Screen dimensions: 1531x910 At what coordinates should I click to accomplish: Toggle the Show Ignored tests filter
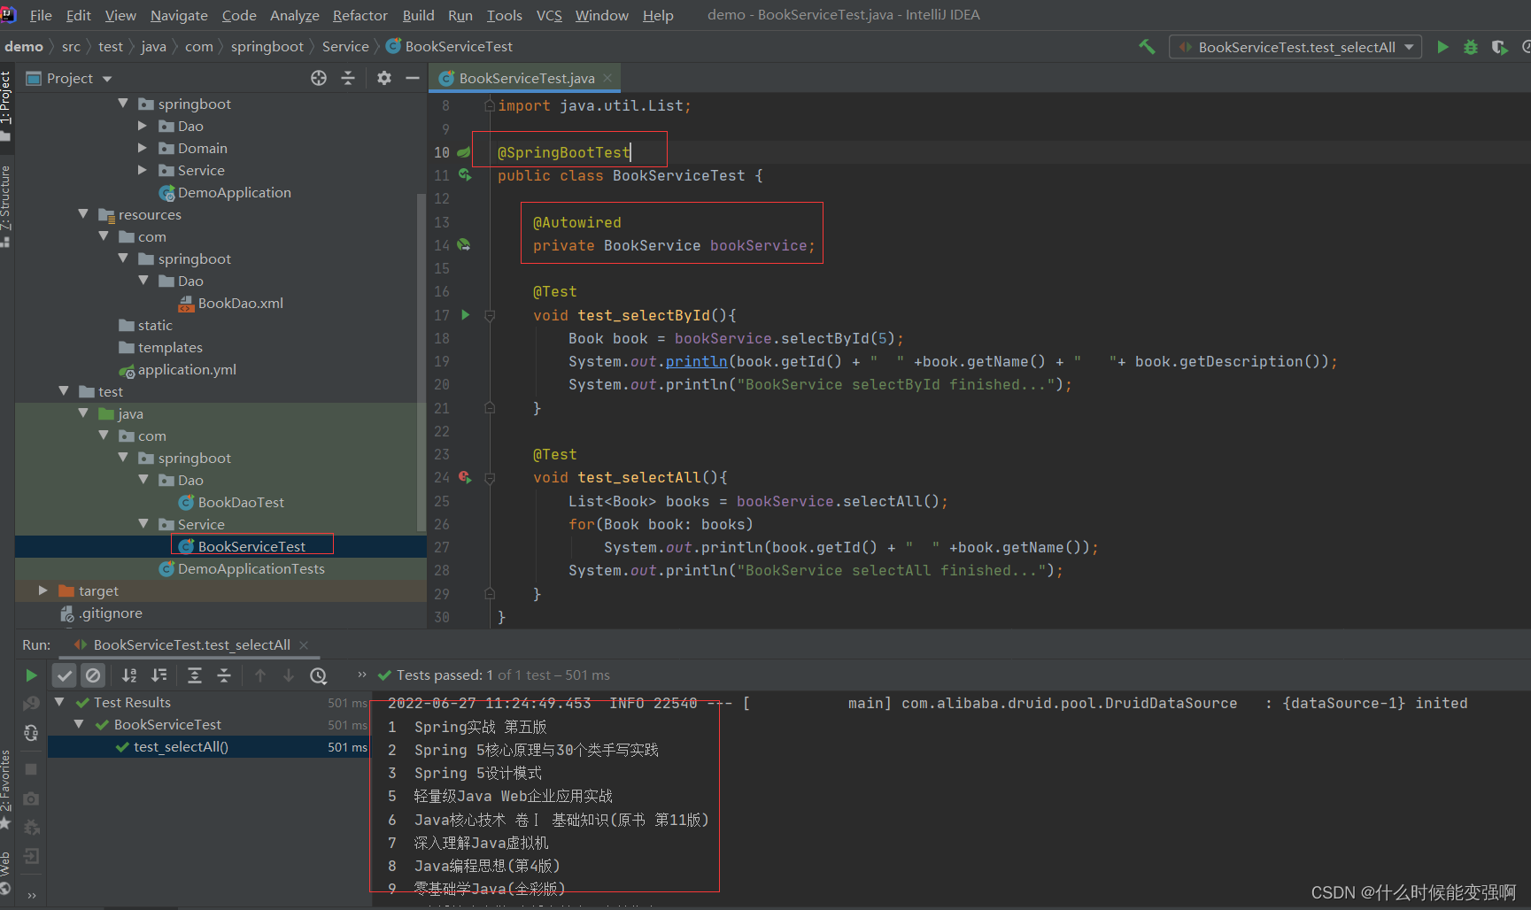point(93,675)
